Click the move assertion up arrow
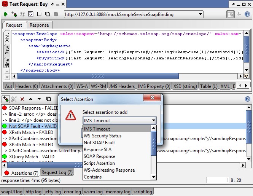The image size is (253, 196). [x=31, y=99]
